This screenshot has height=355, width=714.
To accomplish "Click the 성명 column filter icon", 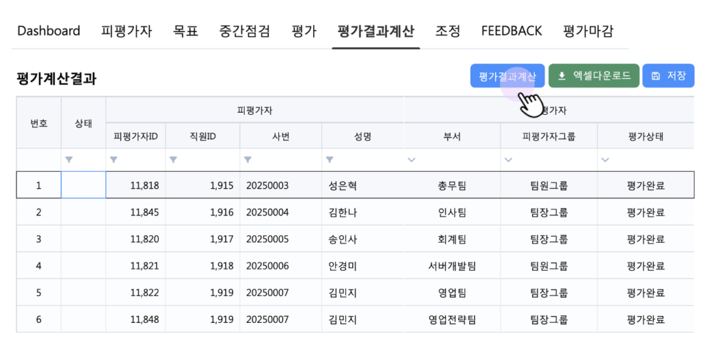I will (329, 159).
